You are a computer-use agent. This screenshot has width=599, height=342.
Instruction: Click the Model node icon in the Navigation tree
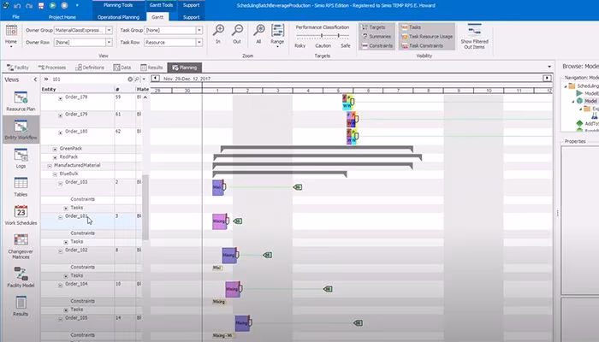point(579,101)
